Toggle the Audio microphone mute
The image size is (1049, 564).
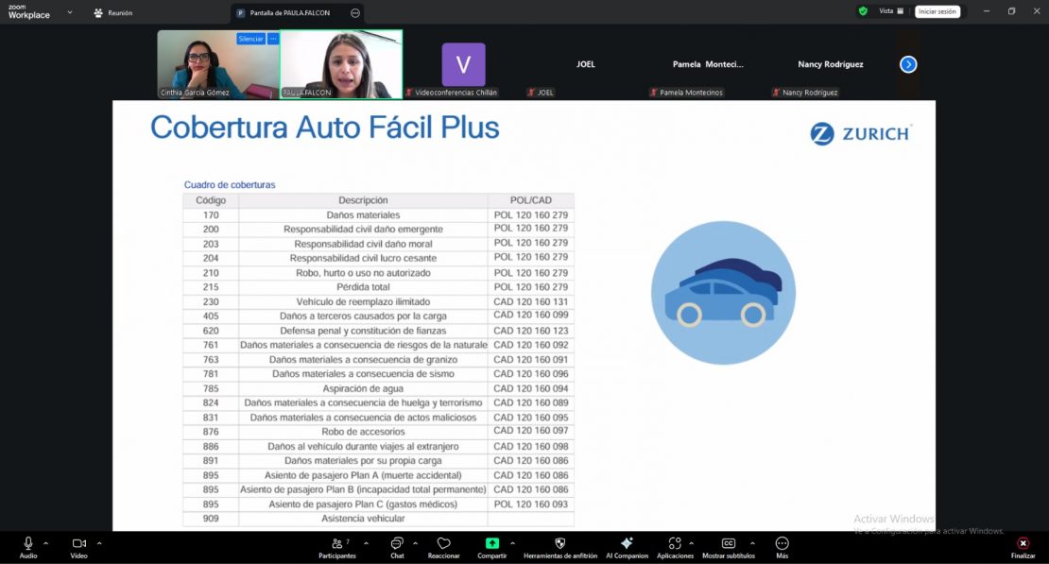(28, 544)
